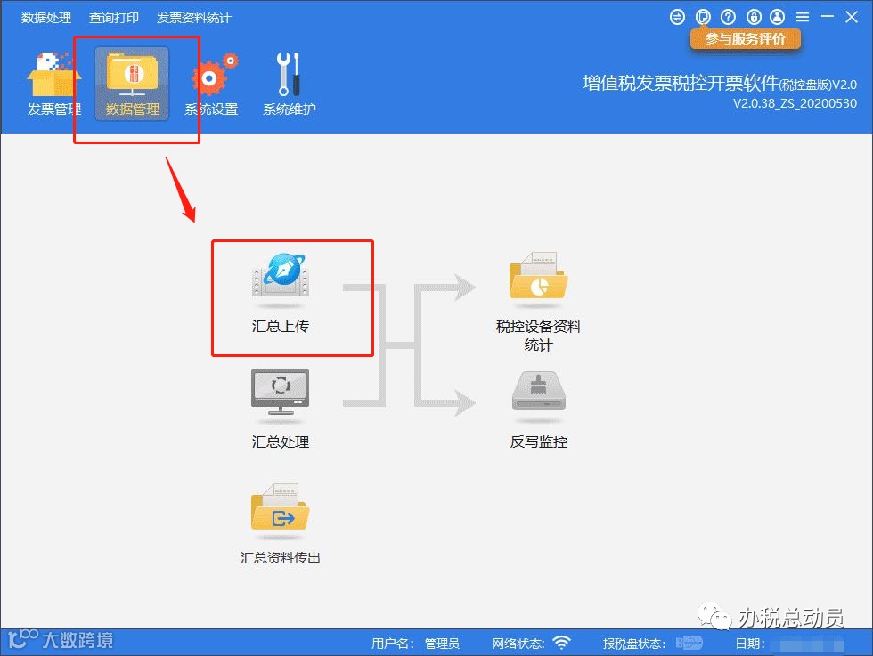Open 反写监控 drive icon

coord(538,392)
